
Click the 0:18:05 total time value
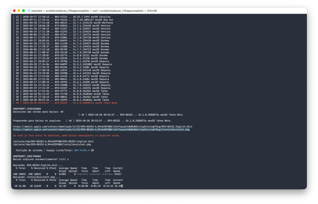(83, 186)
